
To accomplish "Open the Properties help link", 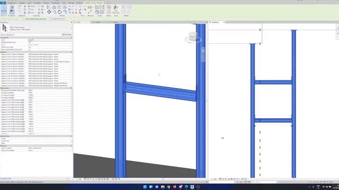I will click(x=6, y=178).
